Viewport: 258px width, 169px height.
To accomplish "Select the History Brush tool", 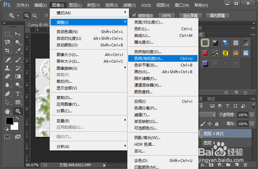I will coord(18,68).
